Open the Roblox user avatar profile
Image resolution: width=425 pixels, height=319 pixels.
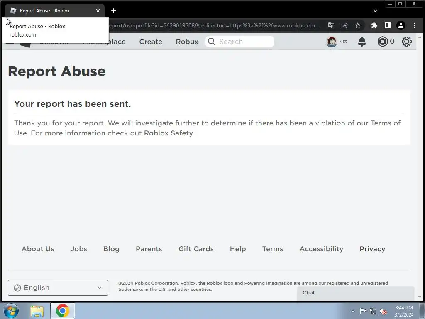click(331, 42)
